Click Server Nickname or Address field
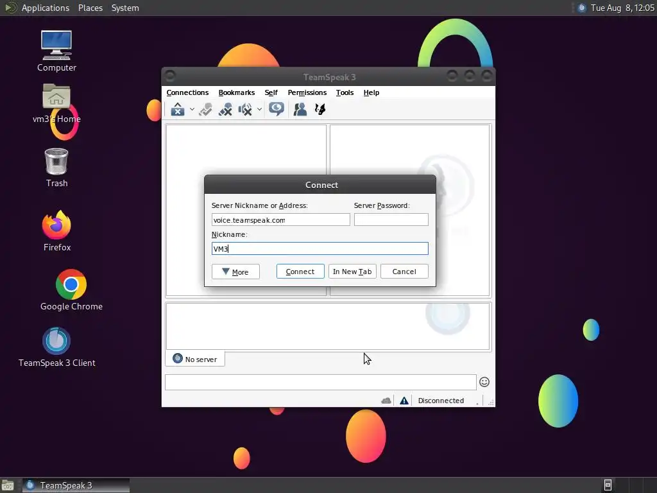Viewport: 657px width, 493px height. (281, 220)
